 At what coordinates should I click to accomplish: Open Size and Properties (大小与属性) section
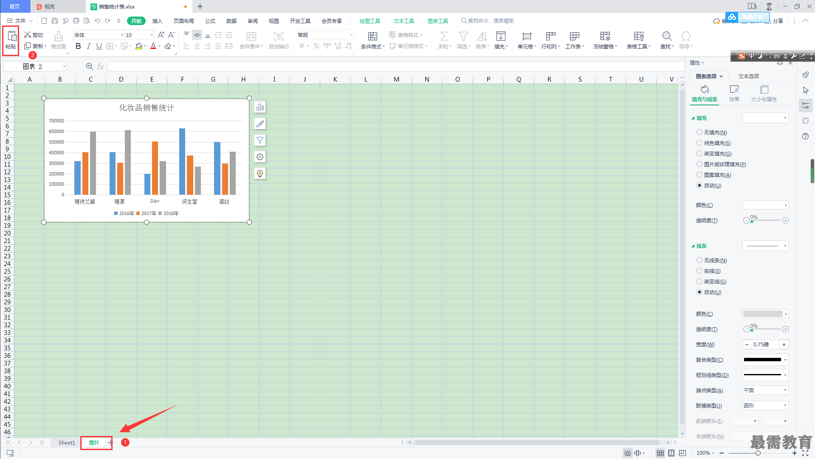click(x=764, y=93)
